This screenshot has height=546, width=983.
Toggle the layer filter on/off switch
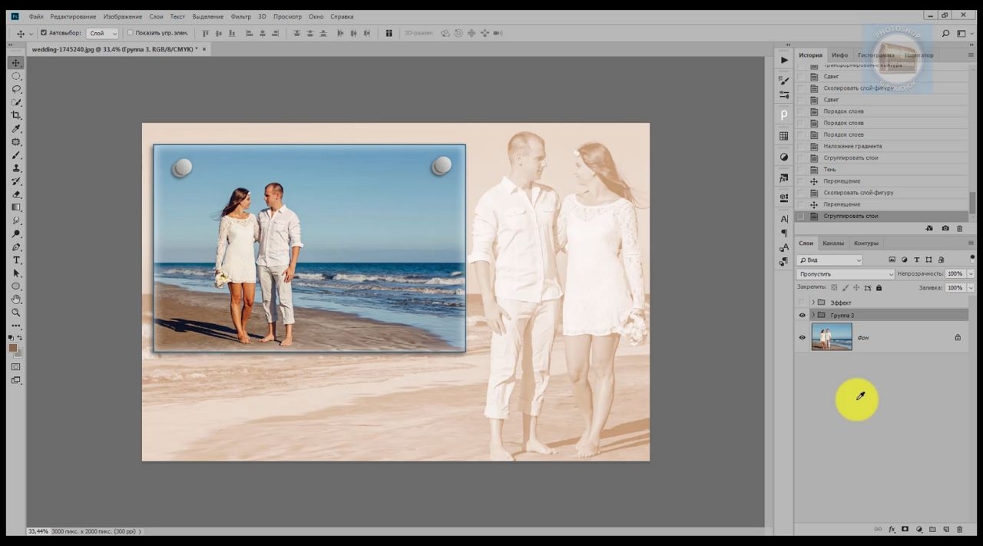point(972,259)
